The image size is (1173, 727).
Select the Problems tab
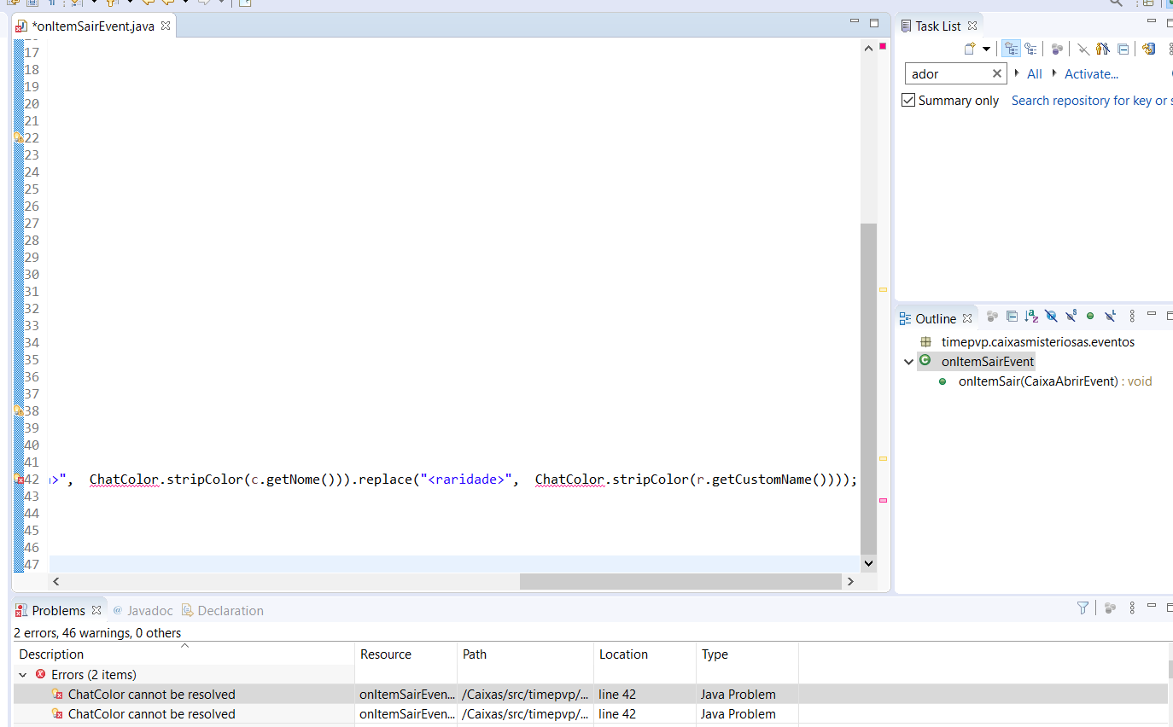[x=58, y=610]
